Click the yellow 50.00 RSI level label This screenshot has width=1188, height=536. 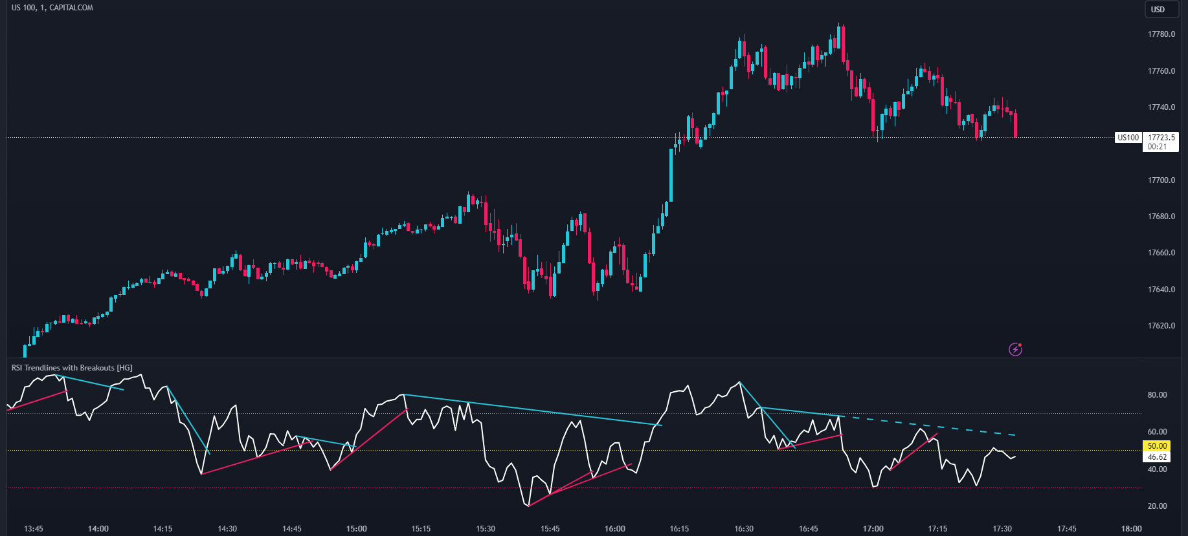tap(1157, 446)
